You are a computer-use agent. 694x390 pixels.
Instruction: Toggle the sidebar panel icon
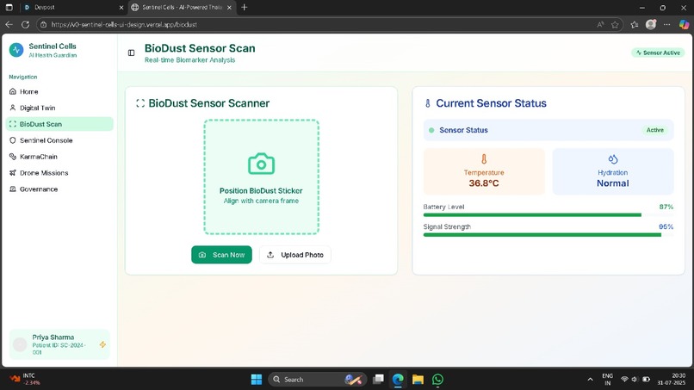[x=131, y=53]
